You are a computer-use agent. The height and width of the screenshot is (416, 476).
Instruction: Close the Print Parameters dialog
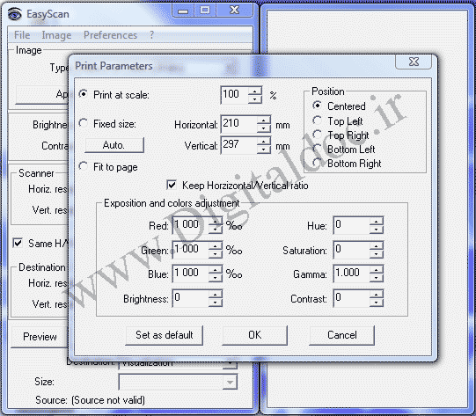tap(414, 62)
